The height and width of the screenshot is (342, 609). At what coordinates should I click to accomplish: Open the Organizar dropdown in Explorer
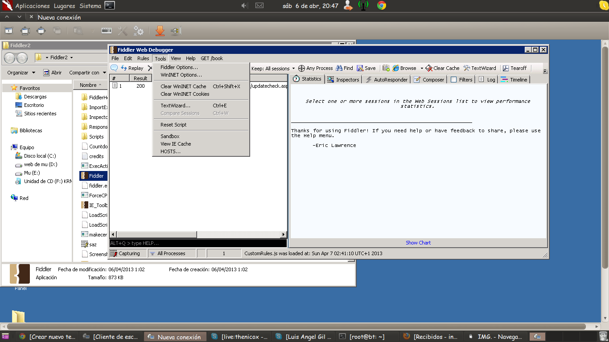pos(21,73)
